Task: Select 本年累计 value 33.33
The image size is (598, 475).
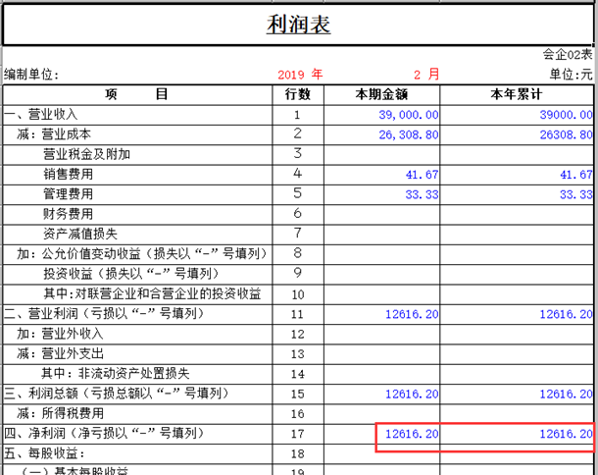Action: pyautogui.click(x=575, y=194)
